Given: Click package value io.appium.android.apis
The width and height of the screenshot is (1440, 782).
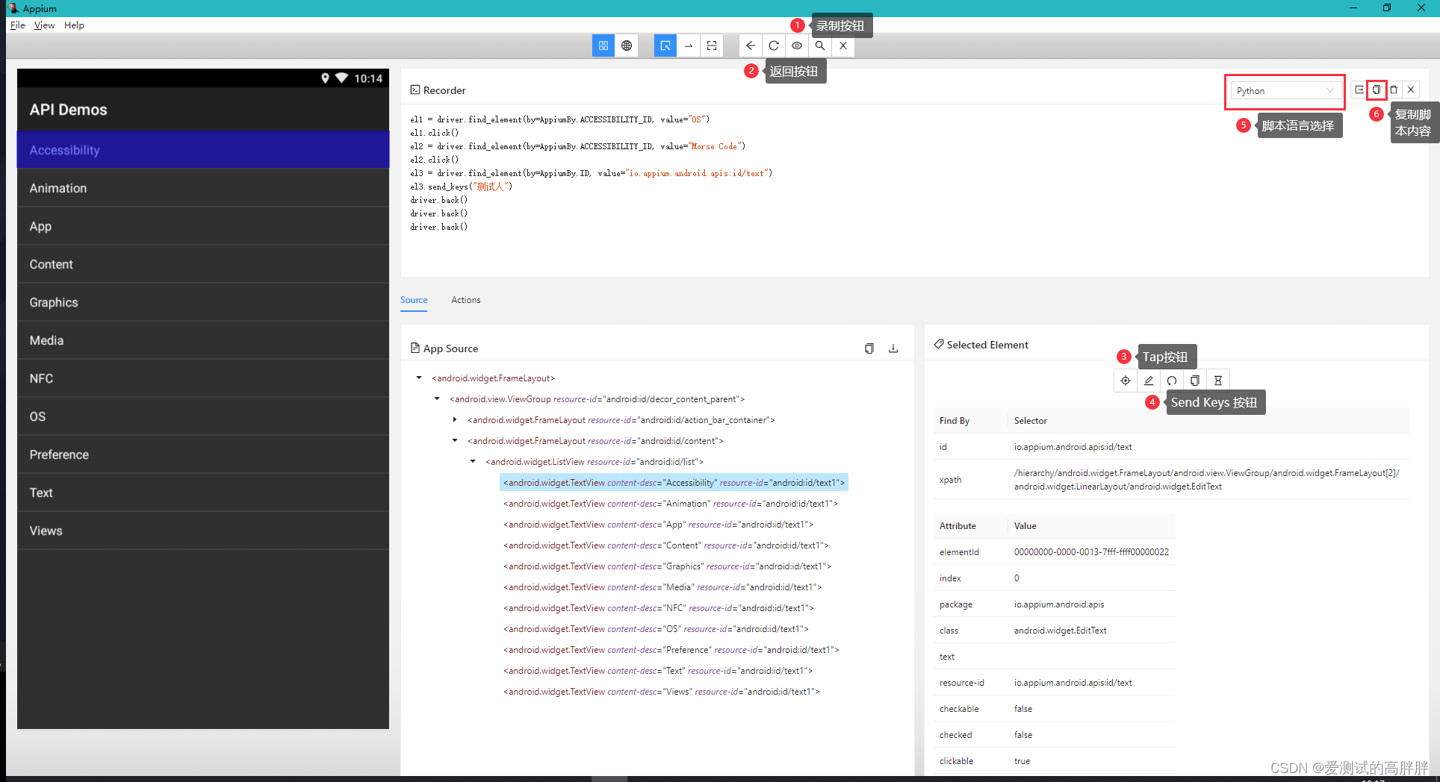Looking at the screenshot, I should 1059,604.
